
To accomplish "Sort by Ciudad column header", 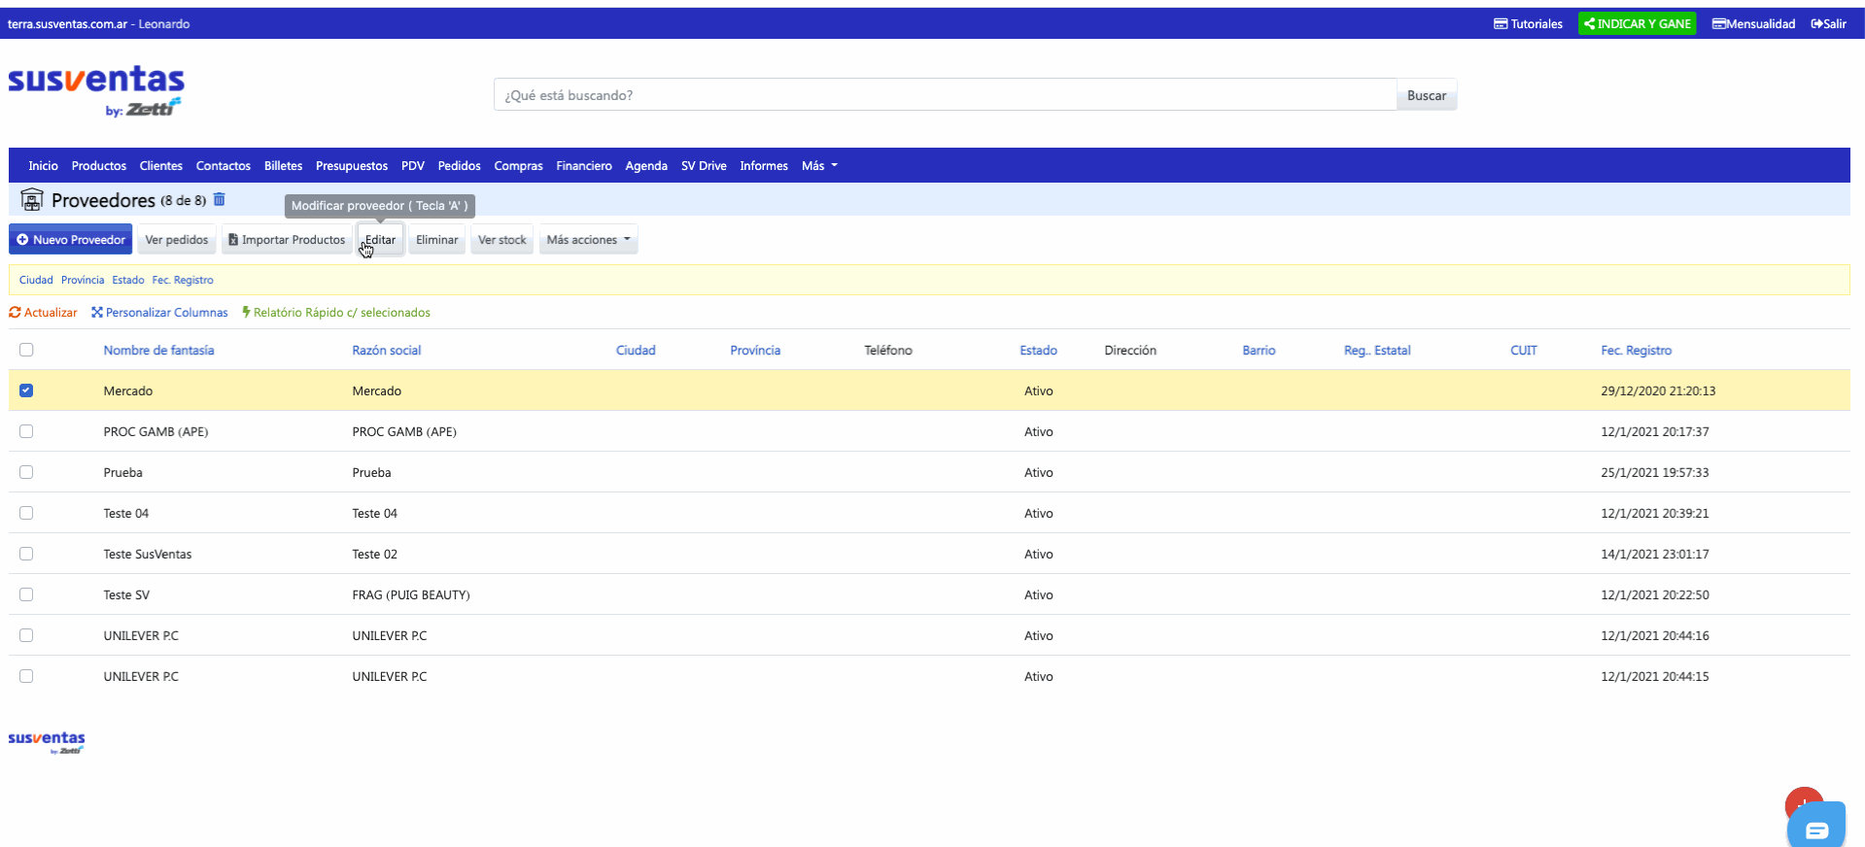I will point(636,350).
